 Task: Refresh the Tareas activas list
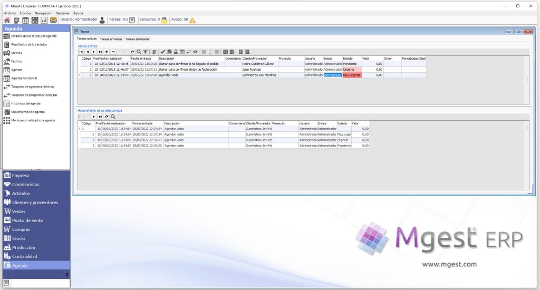click(x=132, y=52)
